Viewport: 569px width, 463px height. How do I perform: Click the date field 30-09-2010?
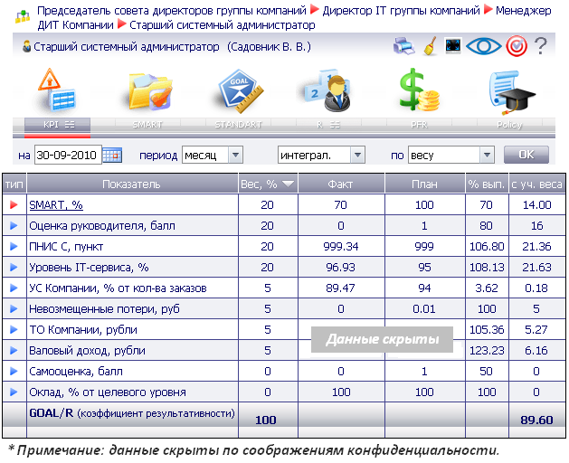pyautogui.click(x=68, y=156)
